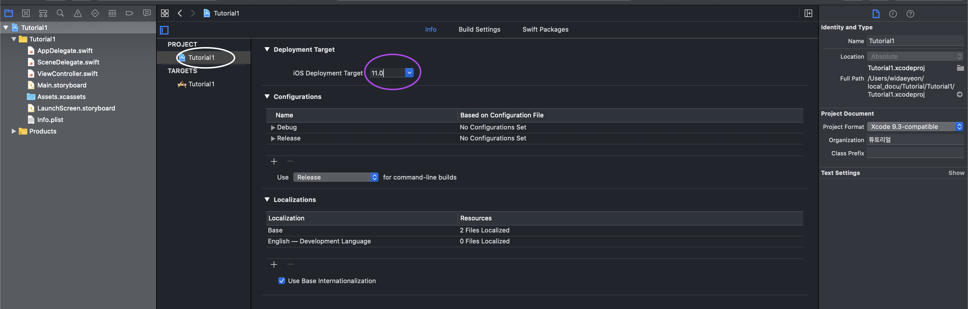Screen dimensions: 968x309
Task: Open Main.storyboard file
Action: click(62, 86)
